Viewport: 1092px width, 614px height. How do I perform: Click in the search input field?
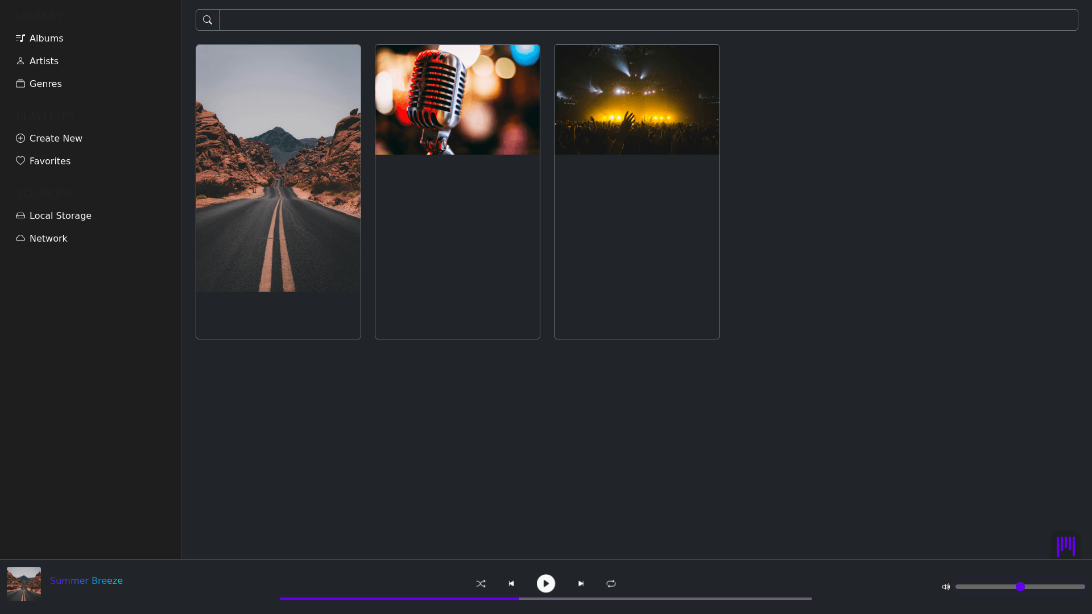pos(648,20)
